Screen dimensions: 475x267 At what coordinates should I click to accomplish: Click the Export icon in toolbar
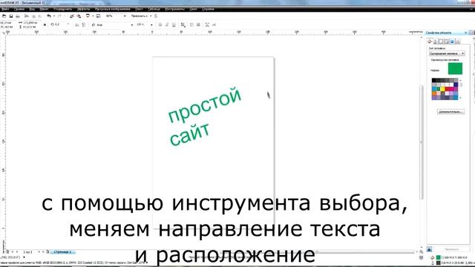pos(79,16)
